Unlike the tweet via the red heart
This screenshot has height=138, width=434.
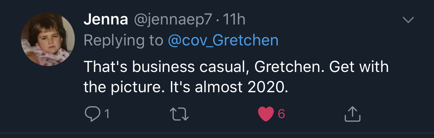pyautogui.click(x=266, y=114)
